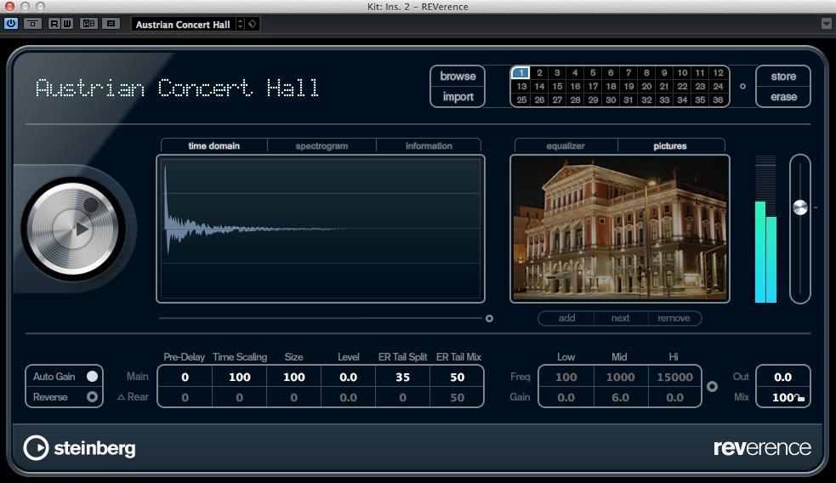The image size is (836, 483).
Task: Click Main Size value 100
Action: [293, 377]
